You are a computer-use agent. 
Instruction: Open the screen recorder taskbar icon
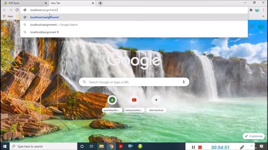click(130, 146)
